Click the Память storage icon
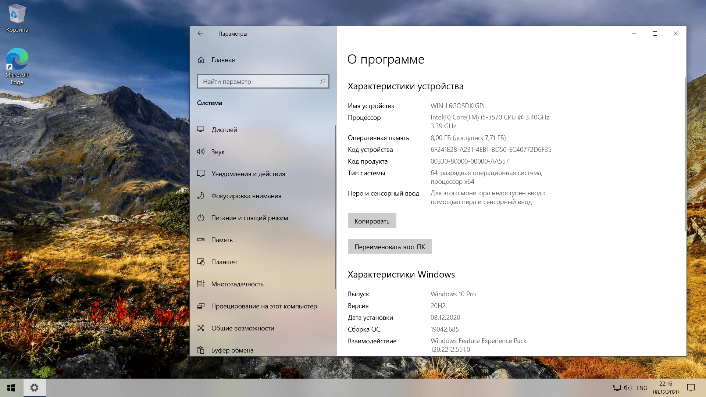The height and width of the screenshot is (397, 706). coord(201,240)
